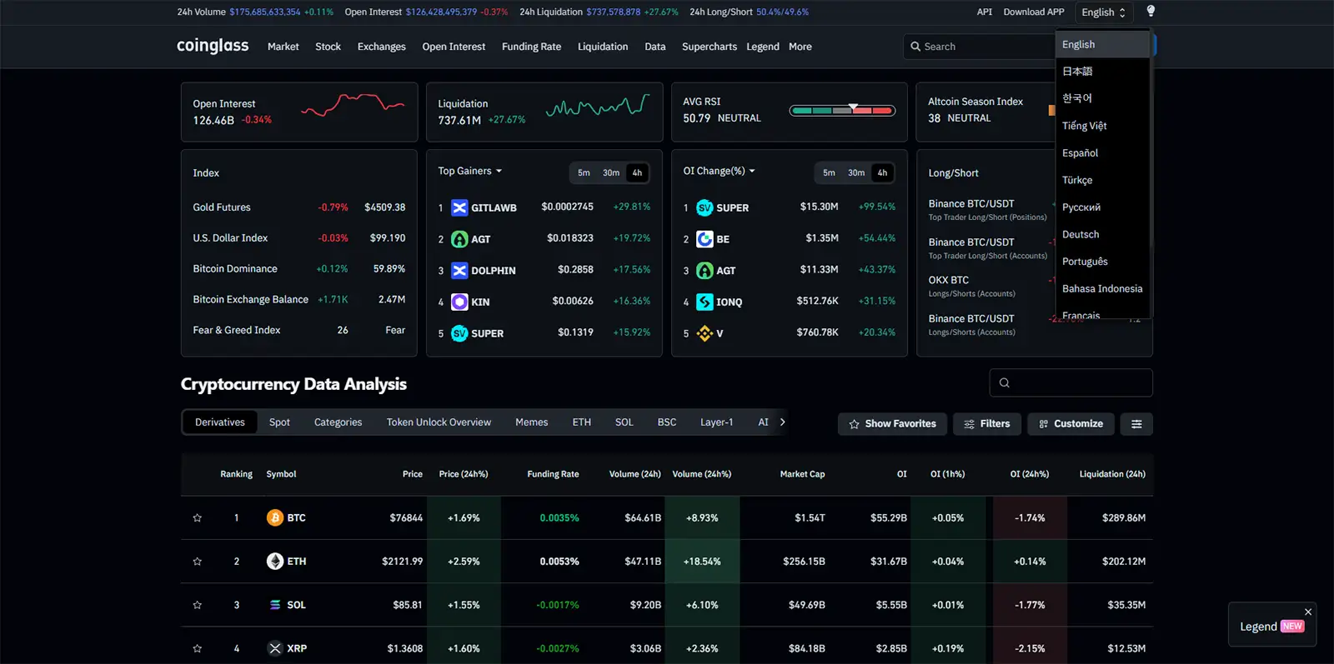Favorite ETH with its star

(x=198, y=562)
